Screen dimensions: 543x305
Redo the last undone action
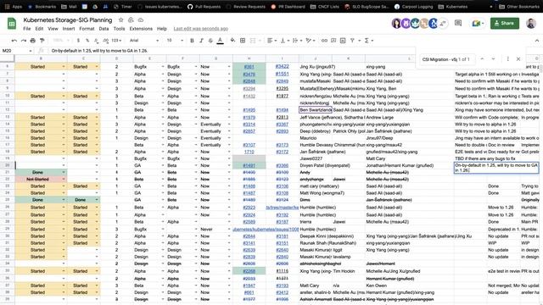pos(24,41)
